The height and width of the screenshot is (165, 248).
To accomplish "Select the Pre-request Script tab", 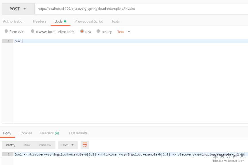I will 89,21.
